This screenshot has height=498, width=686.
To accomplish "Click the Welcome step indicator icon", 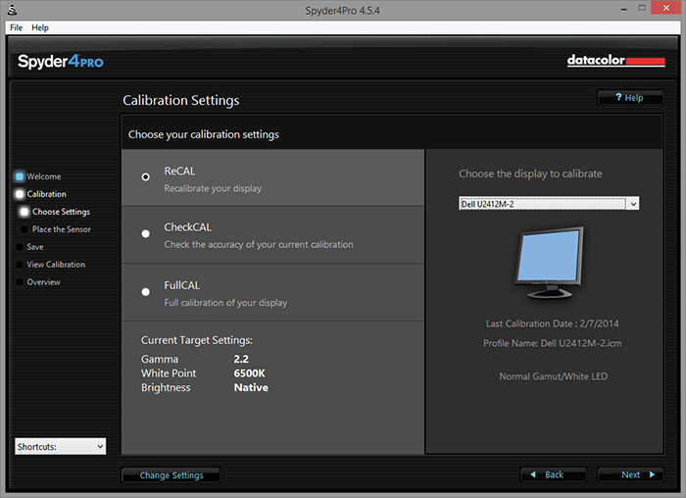I will tap(19, 176).
